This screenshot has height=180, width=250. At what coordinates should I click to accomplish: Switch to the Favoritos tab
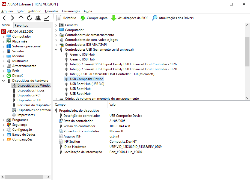(21, 26)
